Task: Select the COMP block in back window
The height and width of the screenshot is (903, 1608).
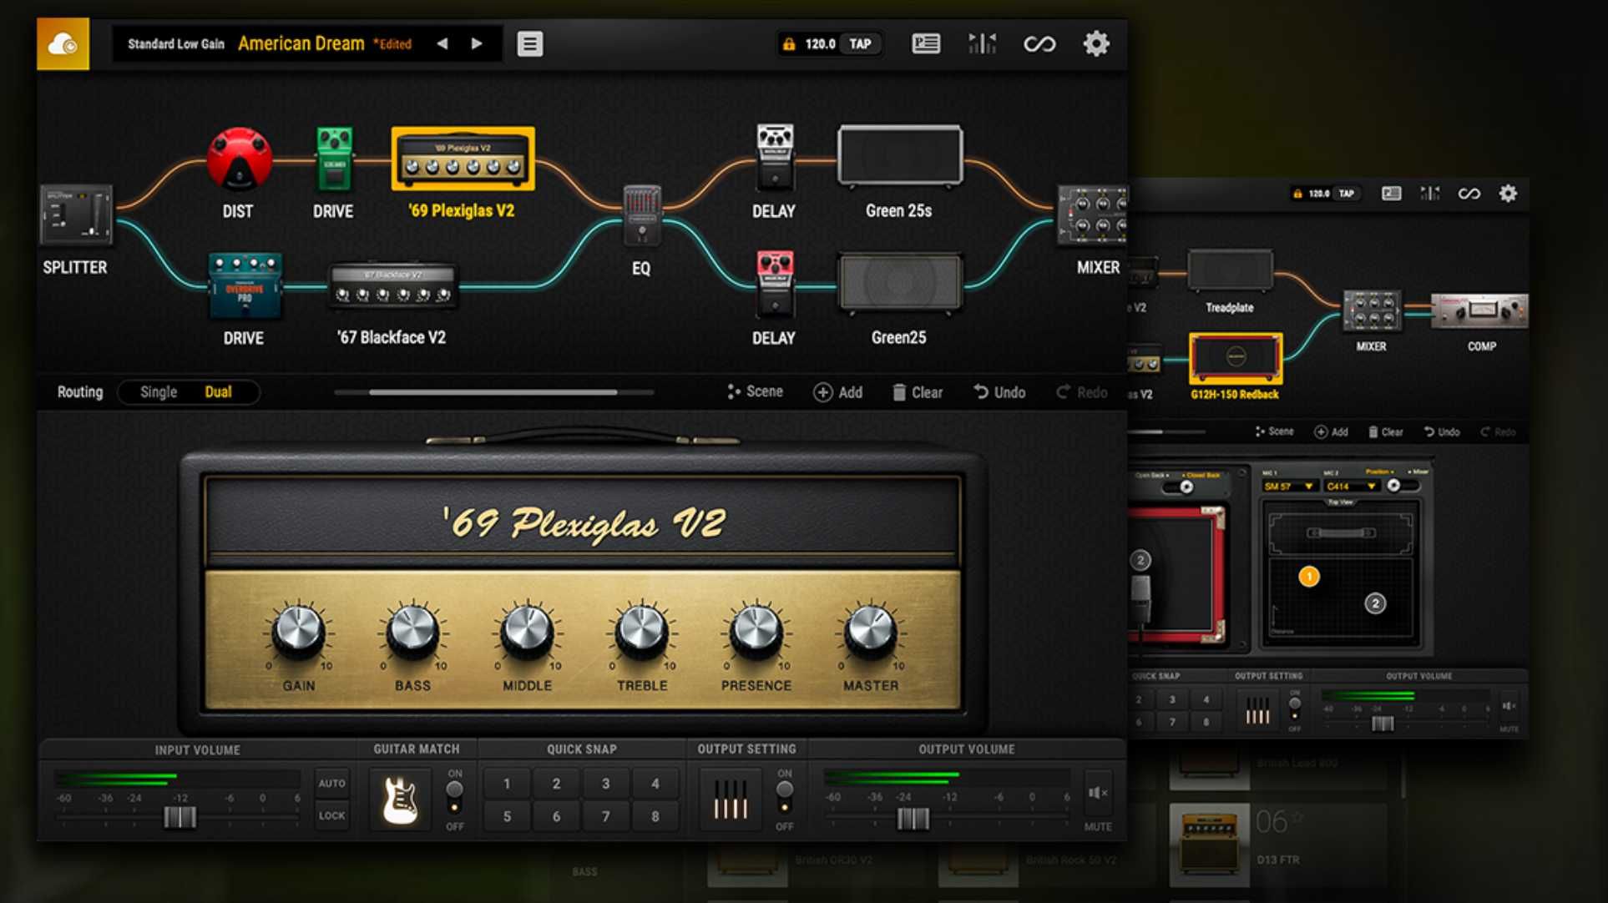Action: [x=1480, y=311]
